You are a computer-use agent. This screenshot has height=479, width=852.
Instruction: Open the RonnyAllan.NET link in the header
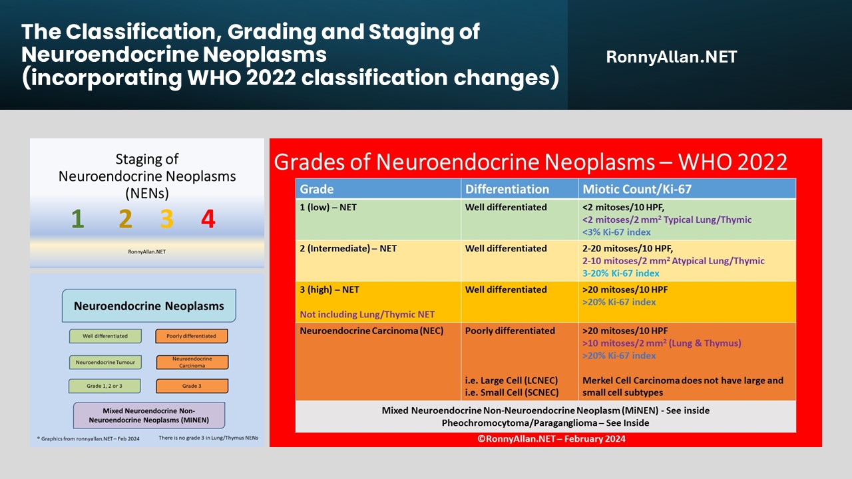click(670, 57)
